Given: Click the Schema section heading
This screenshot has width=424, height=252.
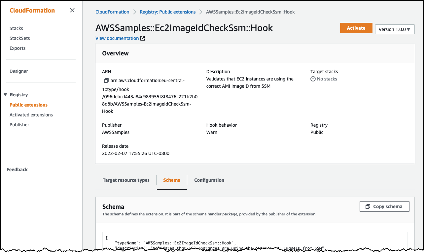Looking at the screenshot, I should (113, 207).
